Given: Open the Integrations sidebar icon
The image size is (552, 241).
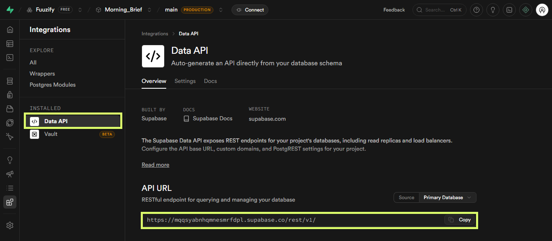Looking at the screenshot, I should pos(10,202).
